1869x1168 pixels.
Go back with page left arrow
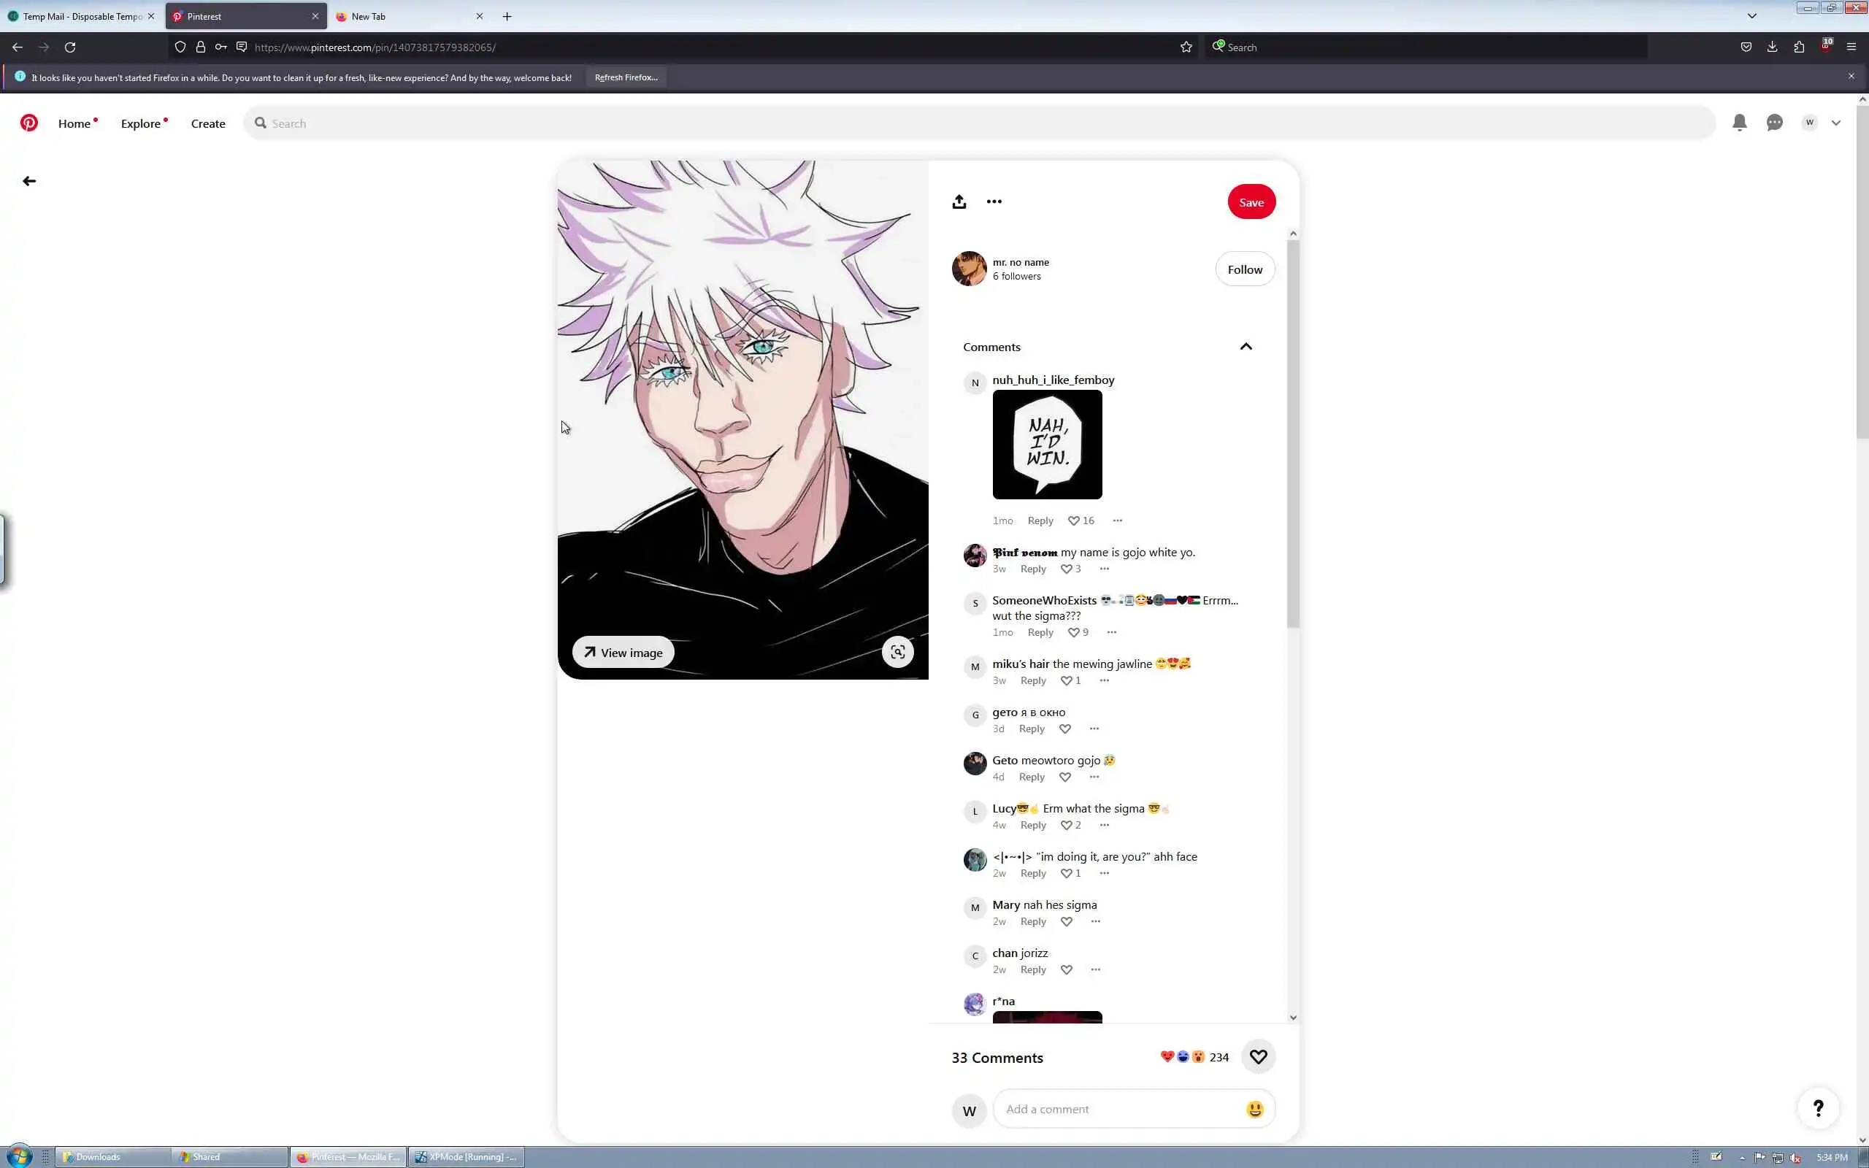(29, 181)
